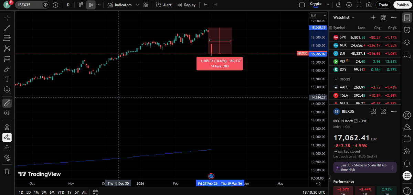Select the All date range

coord(84,192)
